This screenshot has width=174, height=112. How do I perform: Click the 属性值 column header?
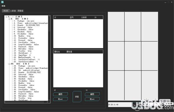(69, 52)
